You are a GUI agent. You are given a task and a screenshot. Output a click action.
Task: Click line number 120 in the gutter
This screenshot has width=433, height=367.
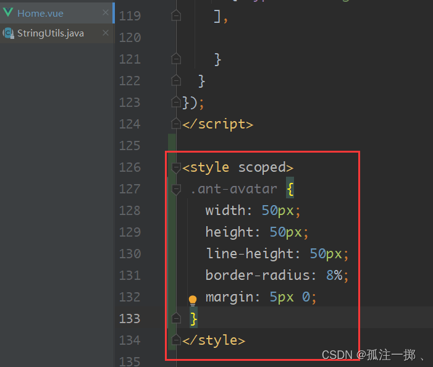click(x=130, y=38)
